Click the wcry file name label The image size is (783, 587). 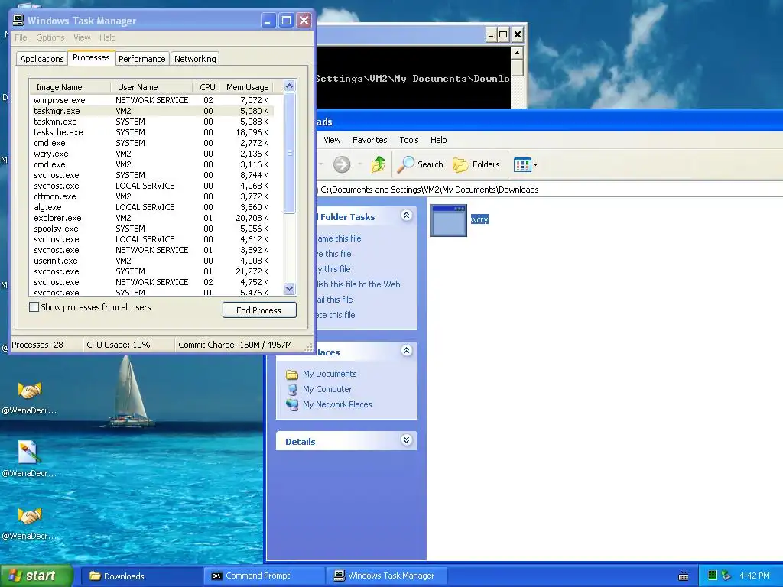(x=479, y=219)
